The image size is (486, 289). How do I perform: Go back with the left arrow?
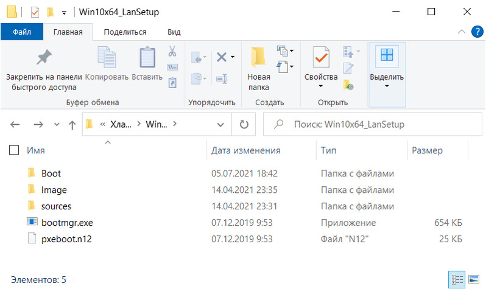click(x=15, y=125)
